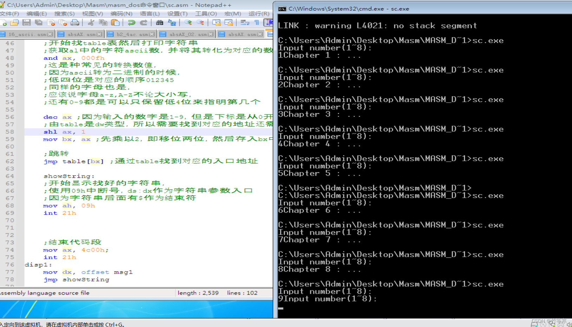Open the 编码(N) menu
572x327 pixels.
[121, 13]
